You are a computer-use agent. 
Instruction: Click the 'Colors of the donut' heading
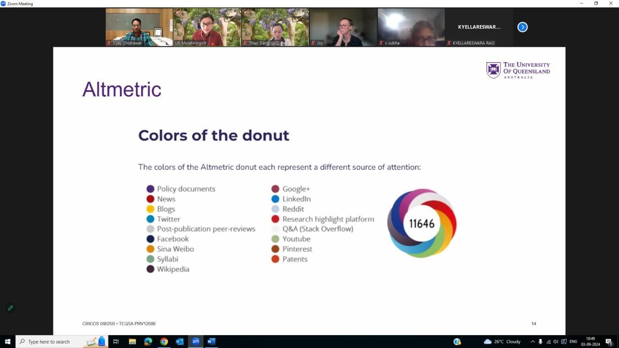pos(213,135)
